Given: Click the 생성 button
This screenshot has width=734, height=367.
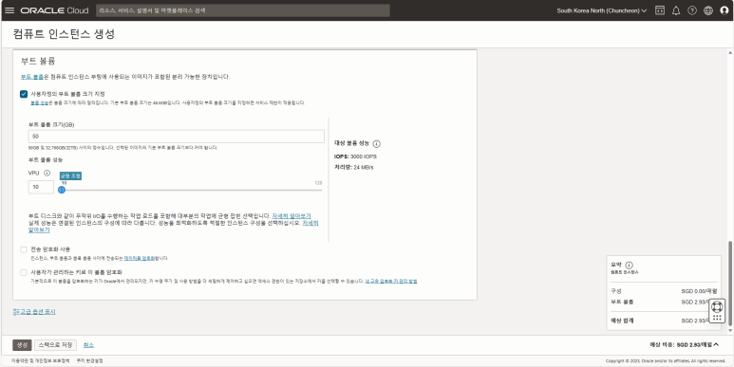Looking at the screenshot, I should pyautogui.click(x=22, y=345).
